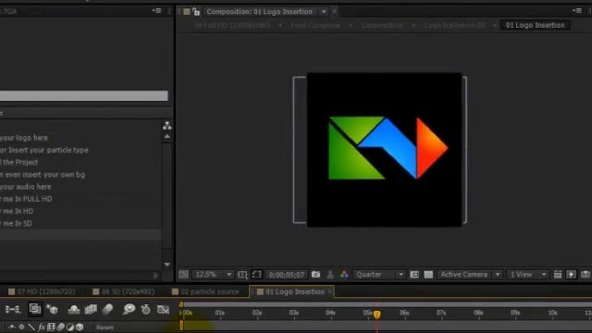Open the 12.5% magnification dropdown
Viewport: 592px width, 333px height.
[x=213, y=275]
